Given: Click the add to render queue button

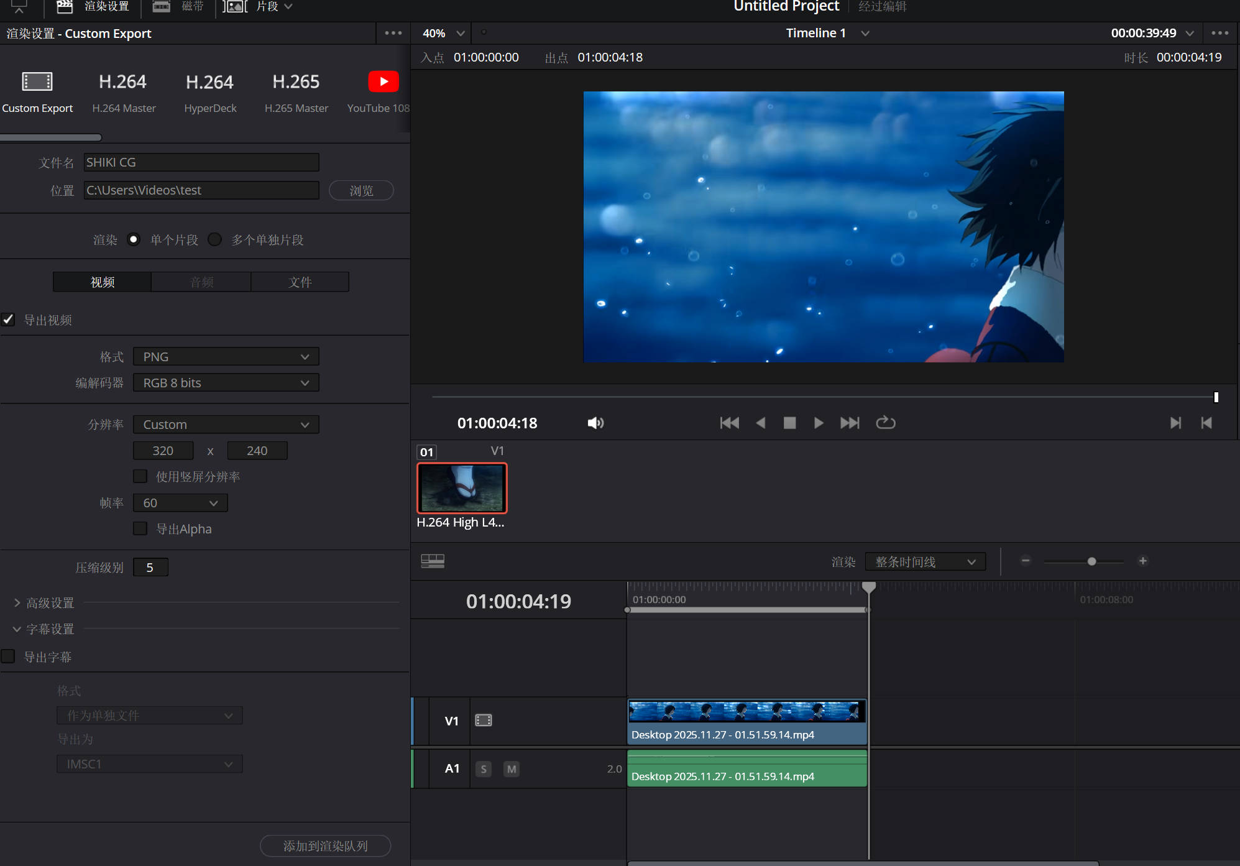Looking at the screenshot, I should [x=325, y=846].
